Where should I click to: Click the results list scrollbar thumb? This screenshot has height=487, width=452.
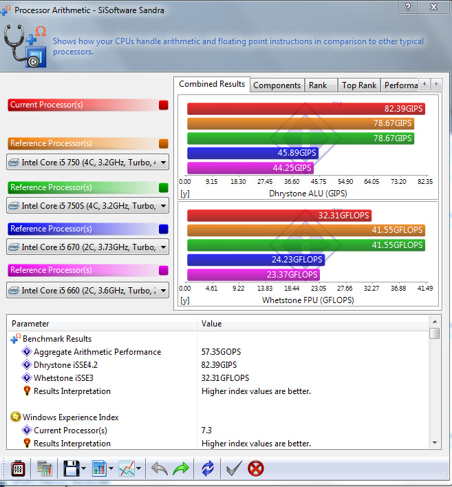pos(435,333)
